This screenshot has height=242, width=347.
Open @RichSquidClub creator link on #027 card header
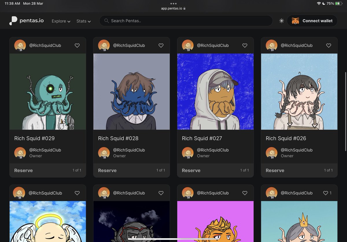tap(213, 45)
